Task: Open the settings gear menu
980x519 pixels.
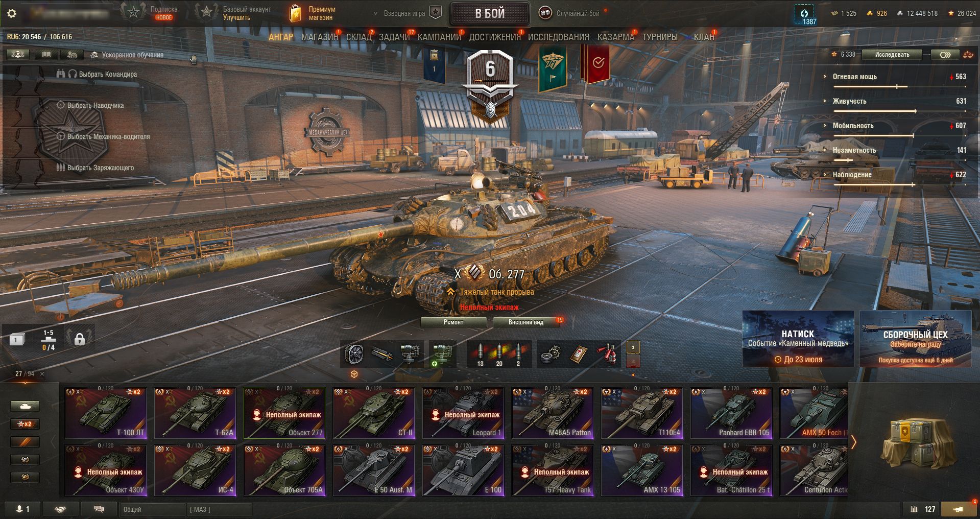Action: coord(12,13)
